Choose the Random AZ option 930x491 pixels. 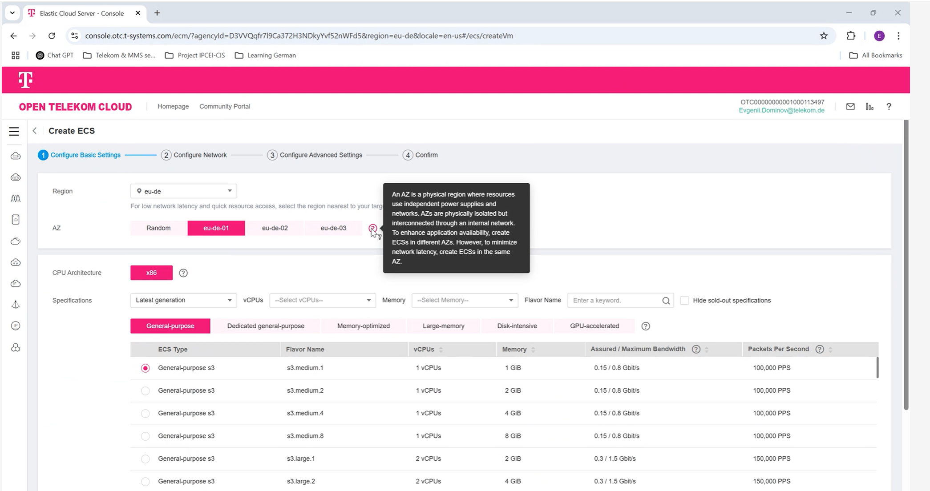tap(158, 228)
